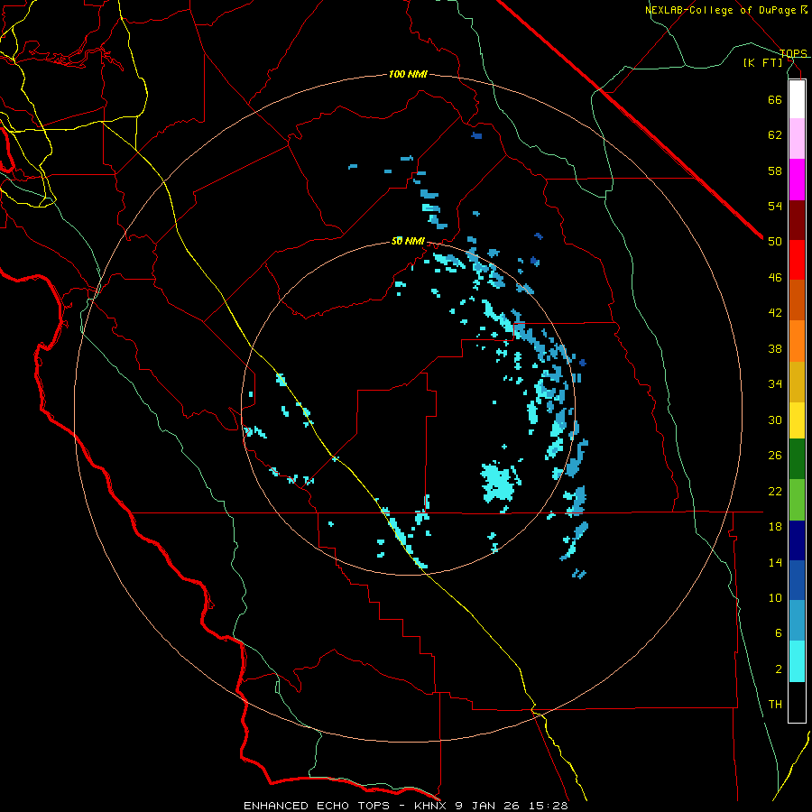
Task: Click the dark red 50-54 kft swatch
Action: pyautogui.click(x=797, y=219)
